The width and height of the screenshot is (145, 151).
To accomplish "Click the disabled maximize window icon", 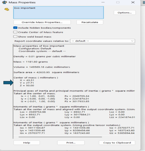I will tap(118, 2).
